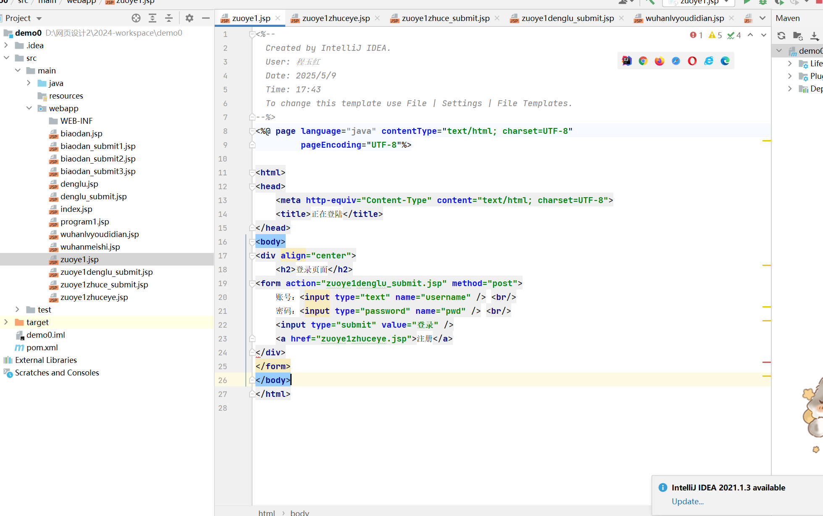The image size is (823, 516).
Task: Select opened file locate target icon
Action: point(136,18)
